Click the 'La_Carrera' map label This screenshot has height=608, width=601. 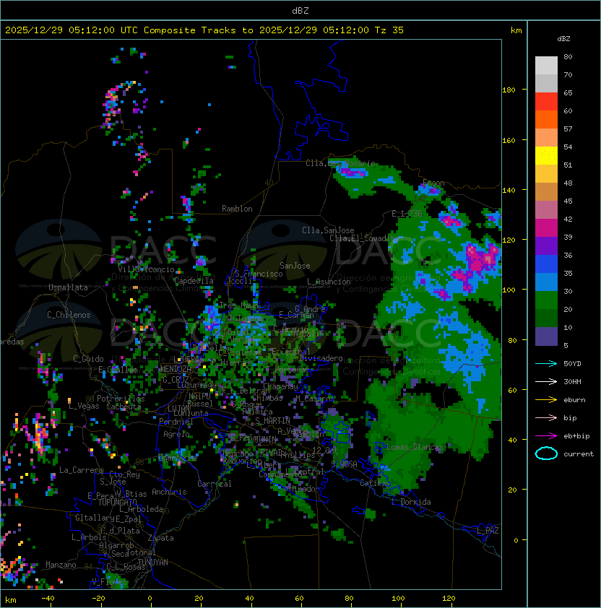[x=81, y=470]
